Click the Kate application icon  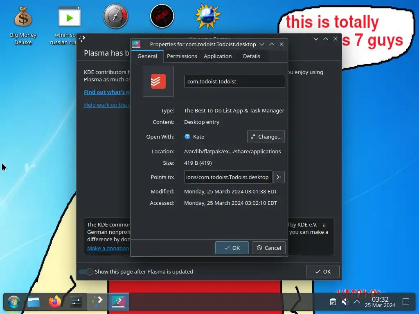(x=187, y=137)
